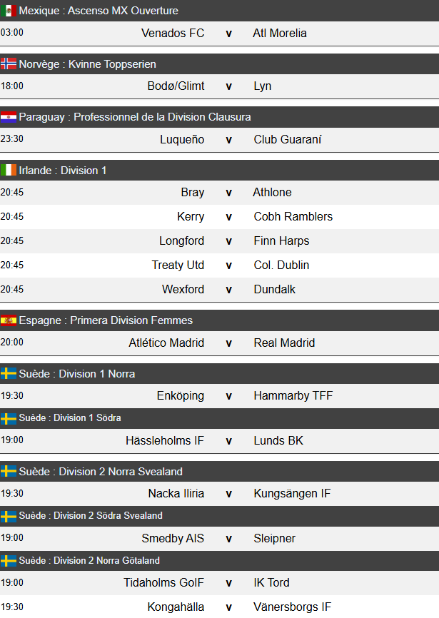
Task: Click Sweden flag beside Division 2 Norra Götaland
Action: tap(9, 561)
